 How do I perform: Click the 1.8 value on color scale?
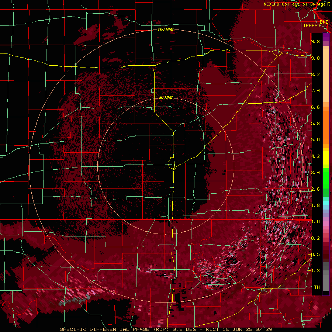coord(315,205)
